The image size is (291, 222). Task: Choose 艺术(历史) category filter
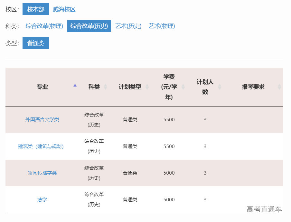128,26
